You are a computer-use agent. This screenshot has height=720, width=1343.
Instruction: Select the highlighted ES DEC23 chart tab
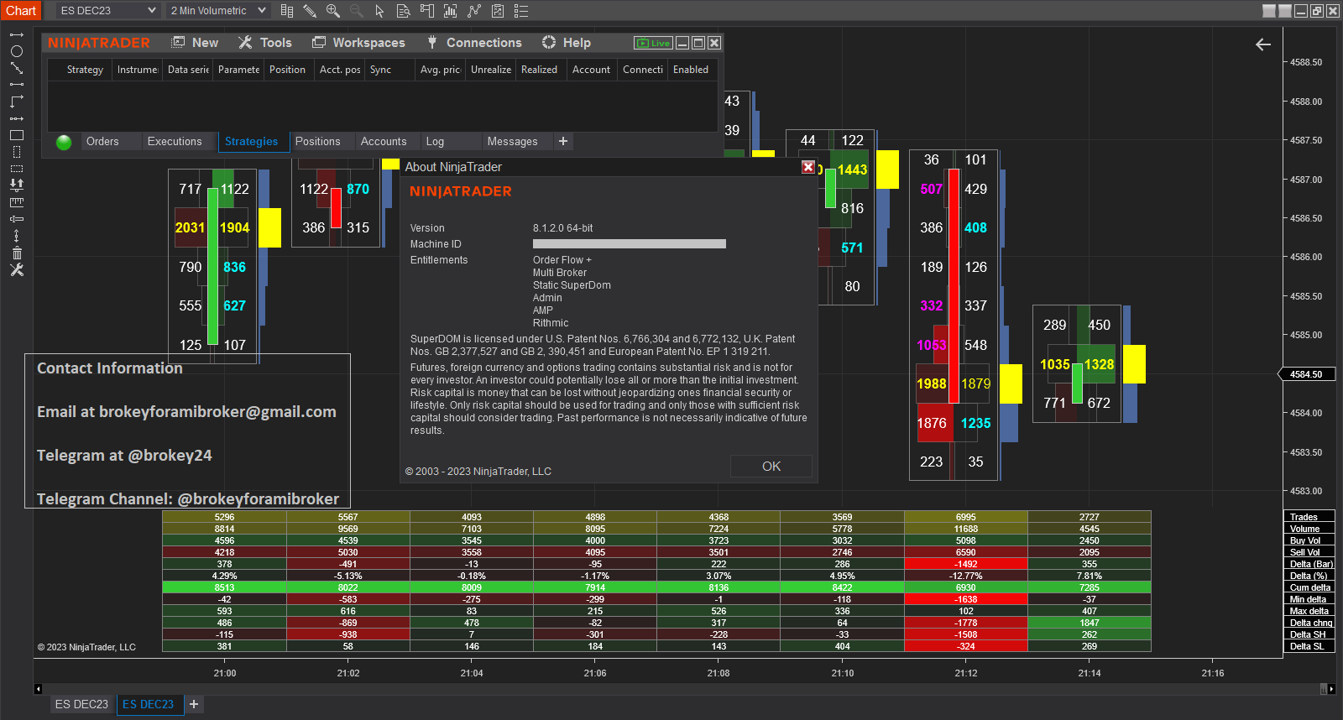(x=149, y=704)
